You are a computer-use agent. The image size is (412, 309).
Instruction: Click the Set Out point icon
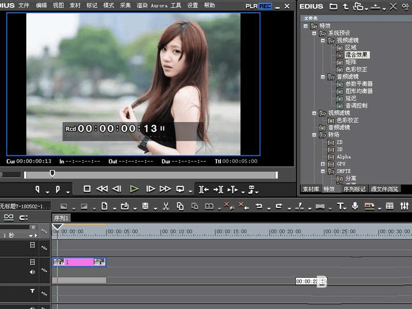pos(58,190)
